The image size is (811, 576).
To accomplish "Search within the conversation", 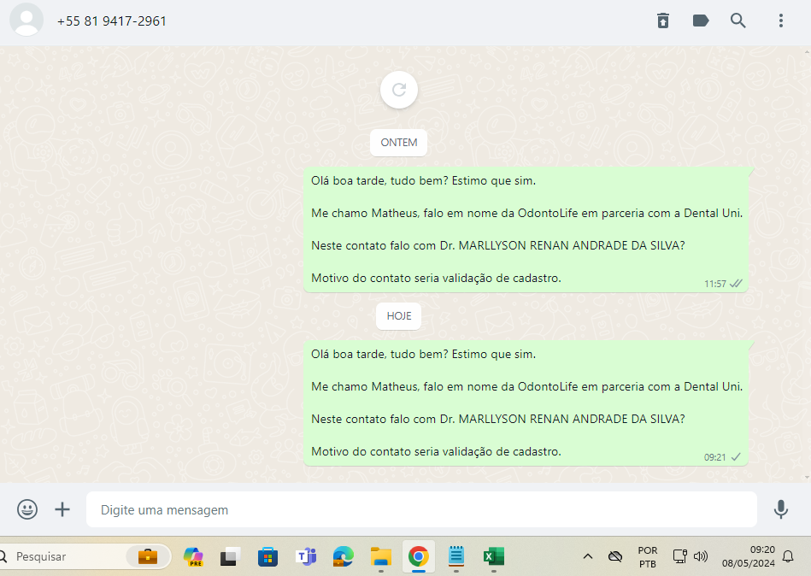I will click(738, 21).
